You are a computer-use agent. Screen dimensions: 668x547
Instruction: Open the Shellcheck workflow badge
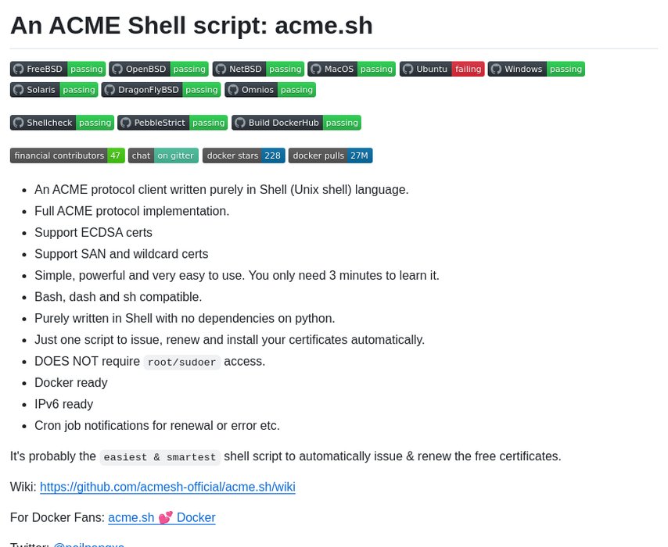[62, 123]
